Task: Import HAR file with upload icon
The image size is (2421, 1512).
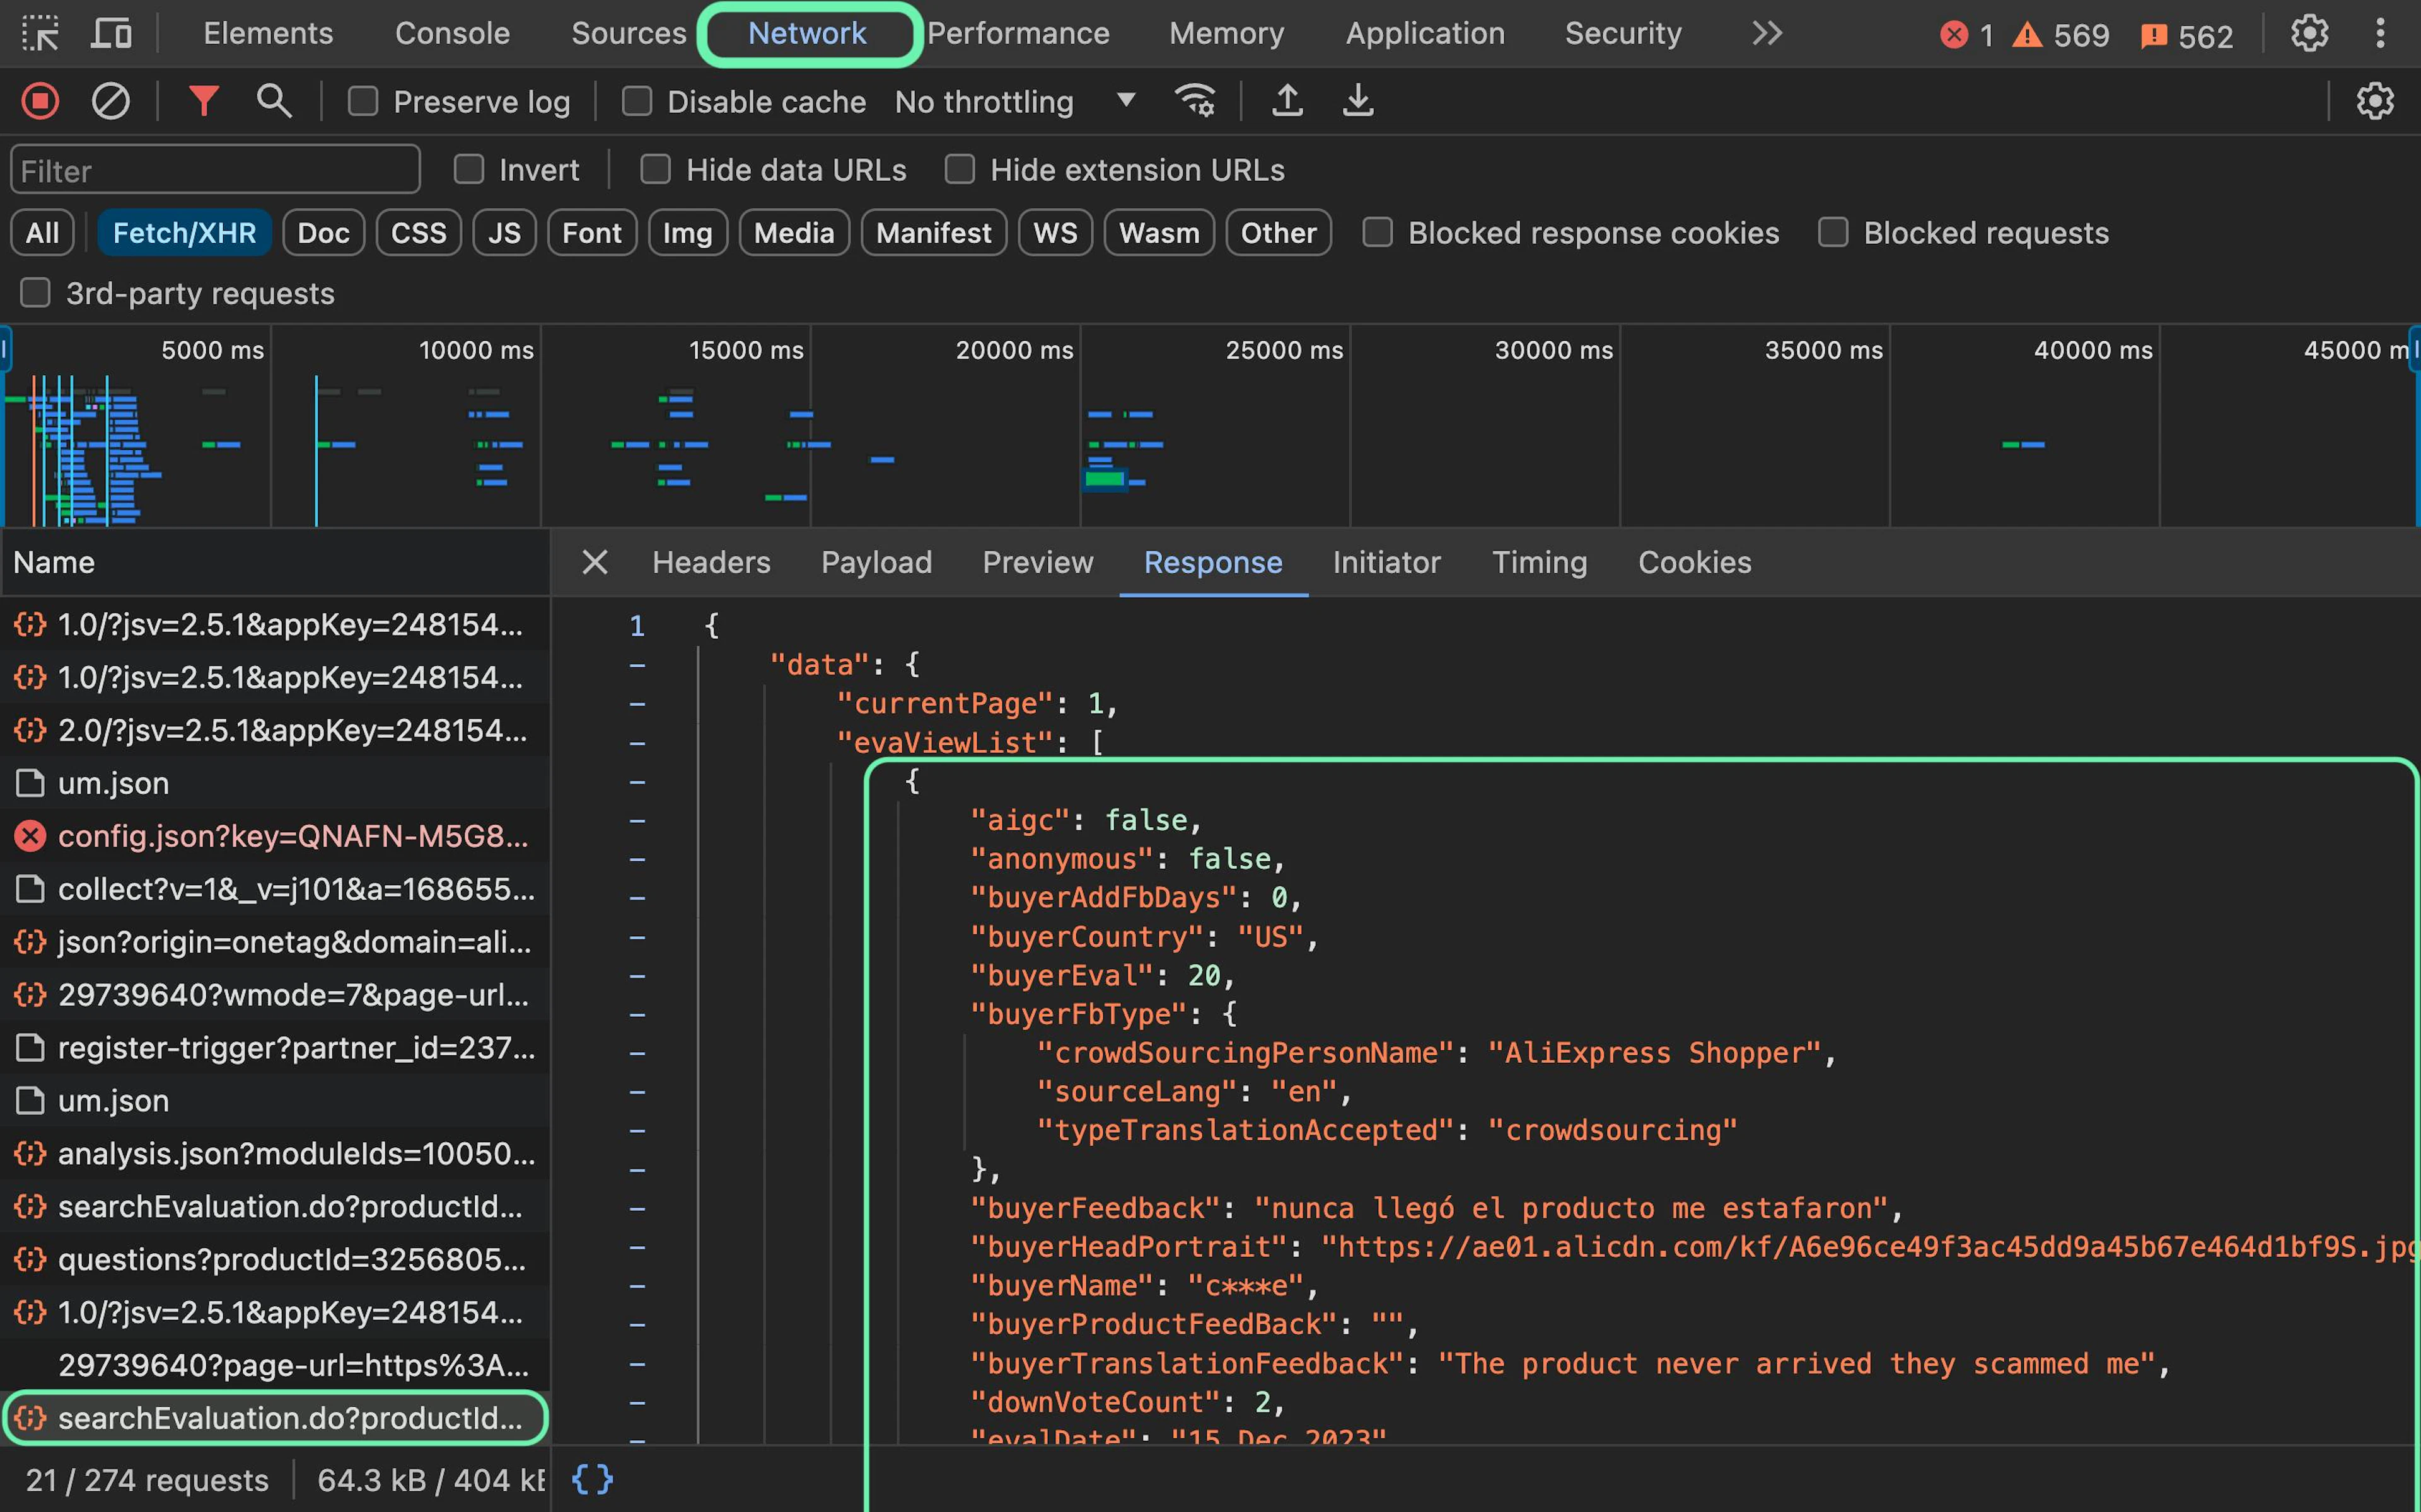Action: (x=1287, y=101)
